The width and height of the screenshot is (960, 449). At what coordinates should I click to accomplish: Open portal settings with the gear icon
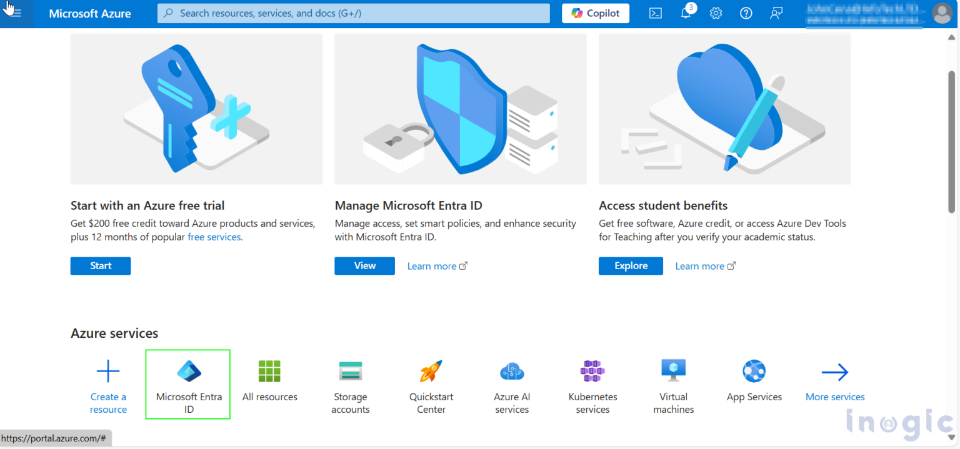(x=716, y=13)
